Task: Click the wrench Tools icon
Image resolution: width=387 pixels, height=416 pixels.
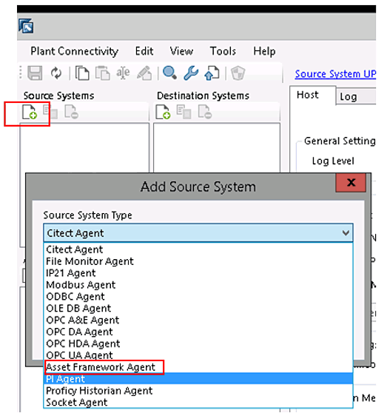Action: (x=191, y=73)
